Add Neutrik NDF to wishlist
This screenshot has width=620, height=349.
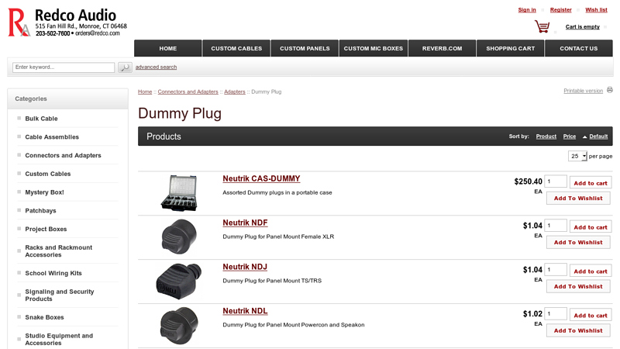pos(578,242)
